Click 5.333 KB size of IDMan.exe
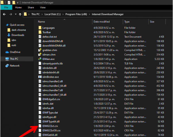This screenshot has width=173, height=137. click(x=159, y=59)
